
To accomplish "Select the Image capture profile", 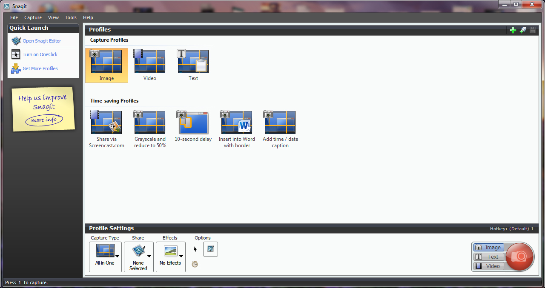I will [106, 65].
